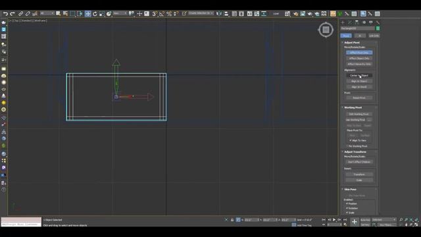Open the Display command panel tab
Viewport: 421px width, 237px height.
pos(371,22)
